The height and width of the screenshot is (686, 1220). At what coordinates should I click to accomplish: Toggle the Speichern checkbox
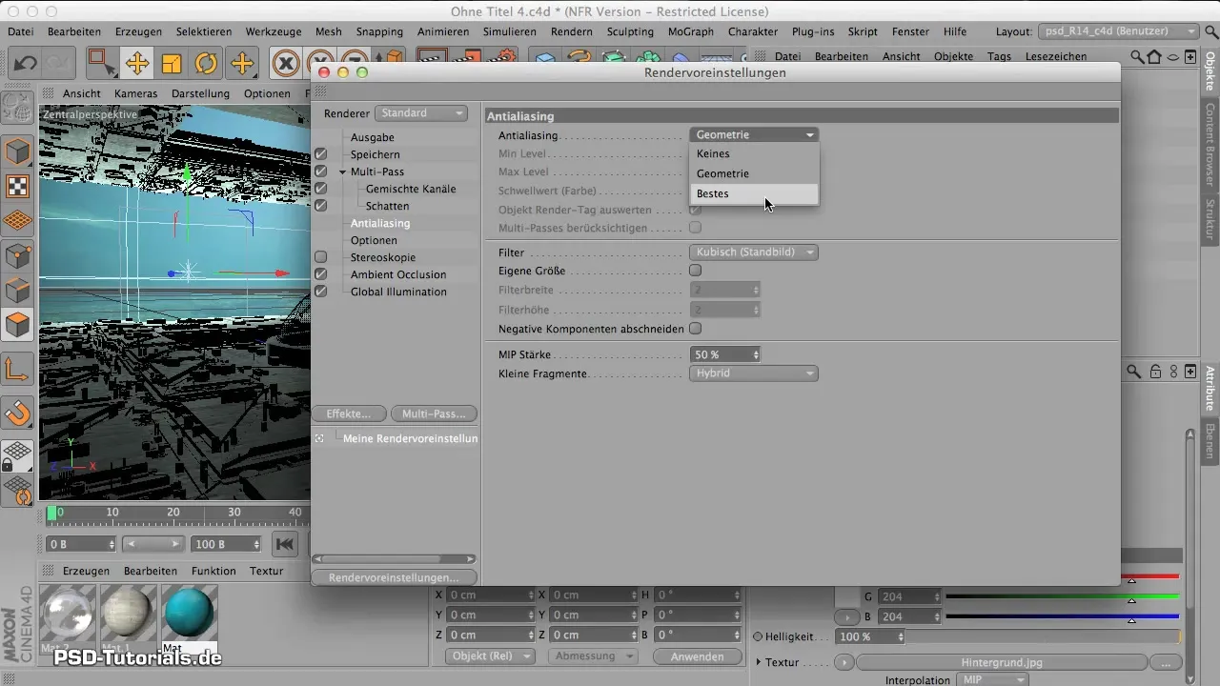click(x=321, y=154)
